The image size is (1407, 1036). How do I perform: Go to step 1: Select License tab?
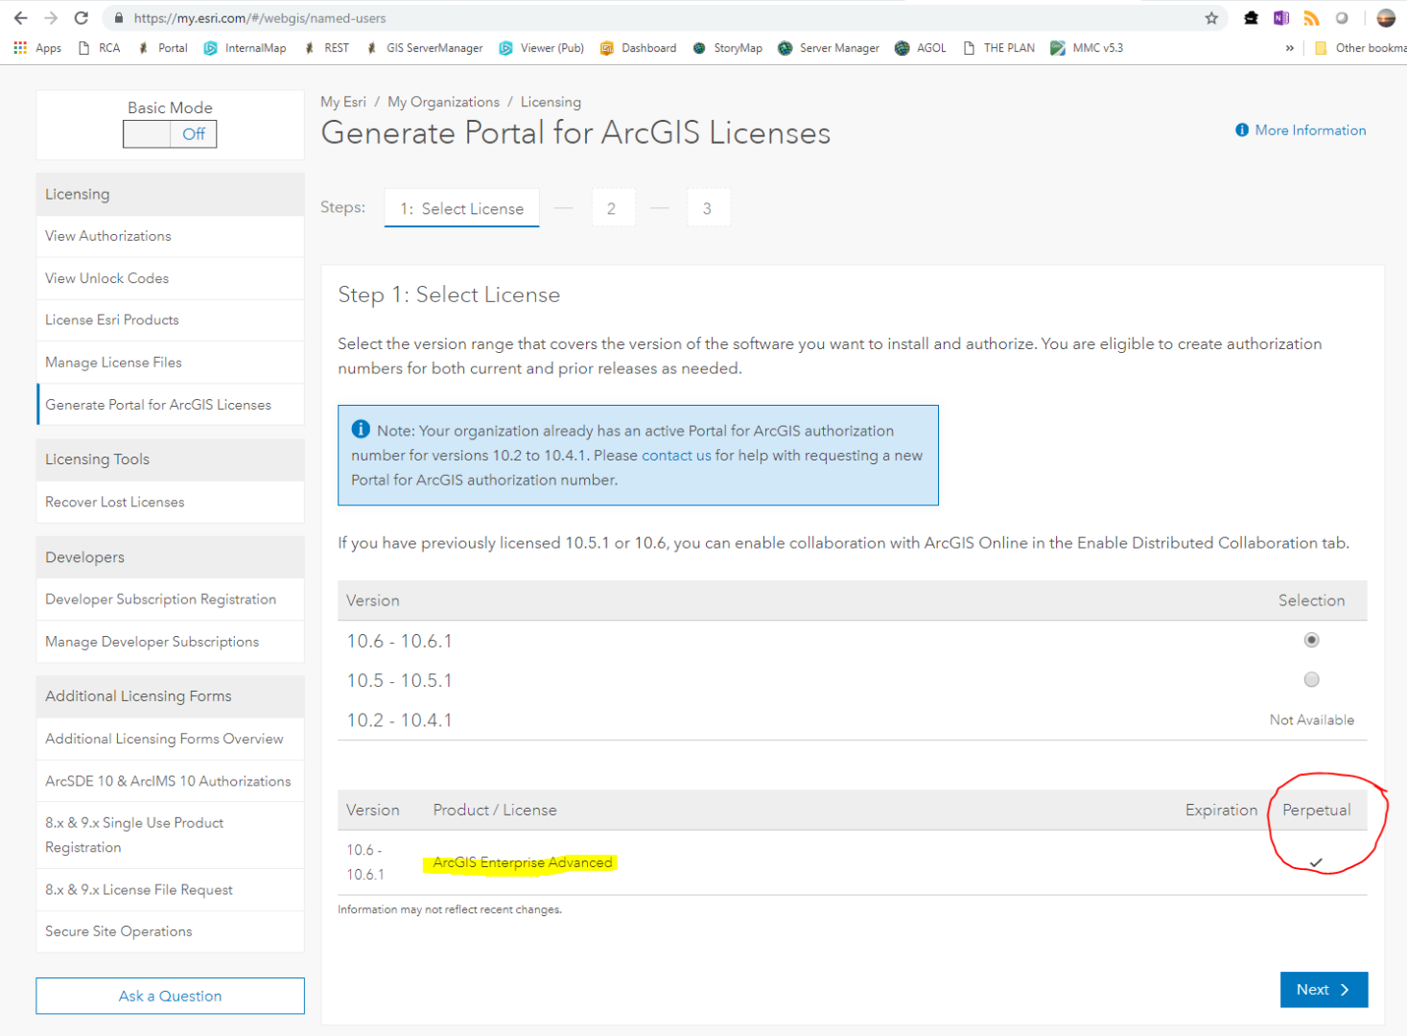(x=461, y=208)
